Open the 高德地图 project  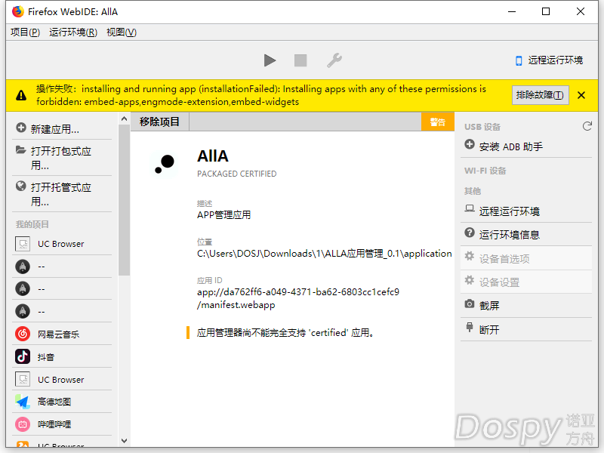[54, 402]
